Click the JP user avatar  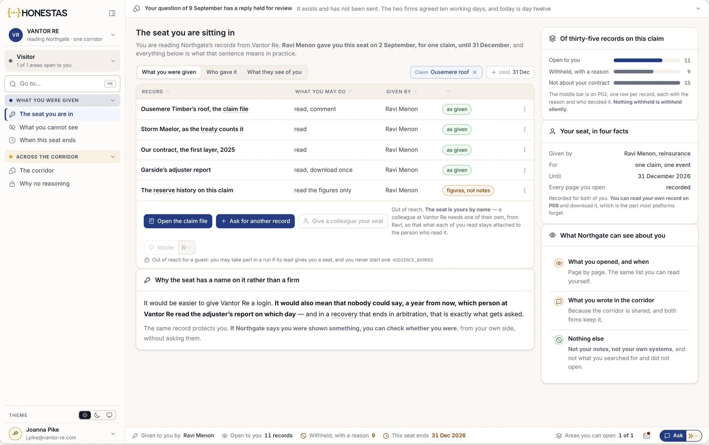click(x=15, y=433)
